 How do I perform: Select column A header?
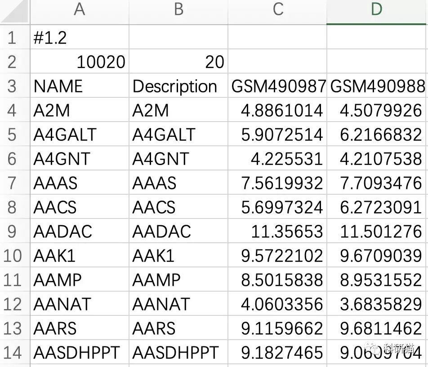click(x=79, y=11)
